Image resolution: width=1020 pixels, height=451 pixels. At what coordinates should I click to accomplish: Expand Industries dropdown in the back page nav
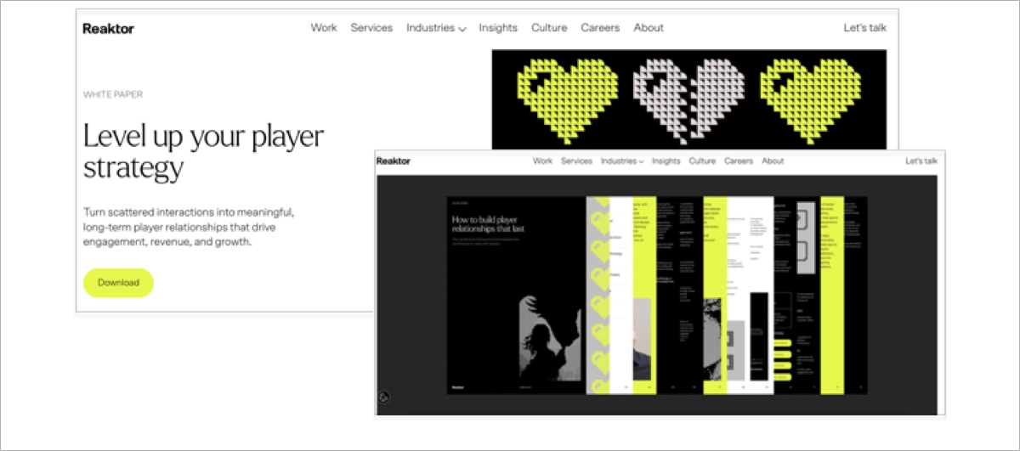[x=436, y=28]
